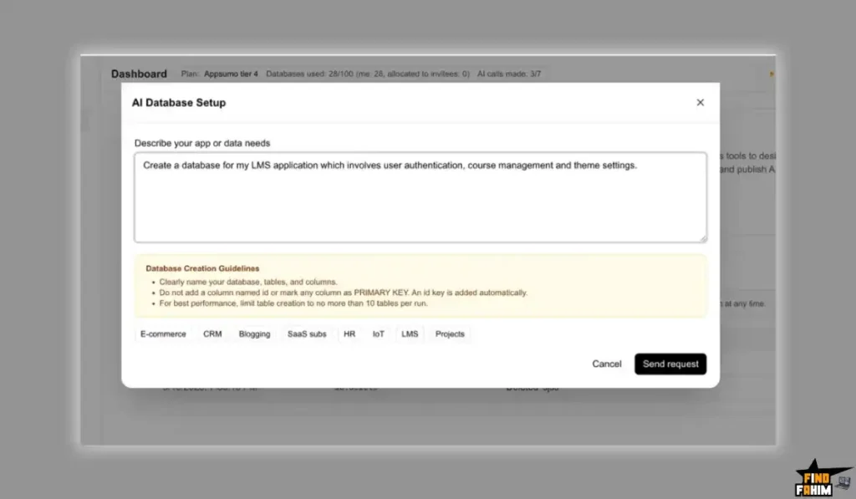Close the AI Database Setup modal
The width and height of the screenshot is (856, 499).
click(x=701, y=102)
